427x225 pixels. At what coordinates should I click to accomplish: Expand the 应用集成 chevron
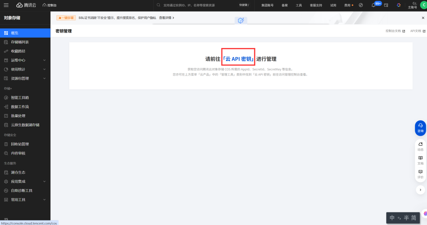(44, 181)
